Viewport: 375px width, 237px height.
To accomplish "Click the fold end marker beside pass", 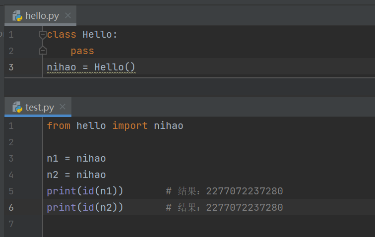I will point(43,51).
